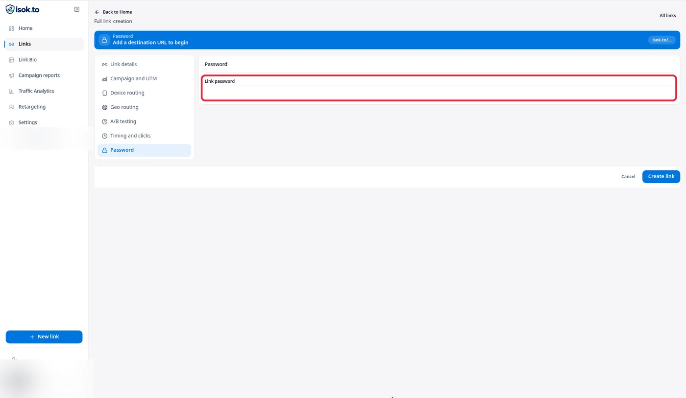686x398 pixels.
Task: Focus the Link password input field
Action: coord(439,93)
